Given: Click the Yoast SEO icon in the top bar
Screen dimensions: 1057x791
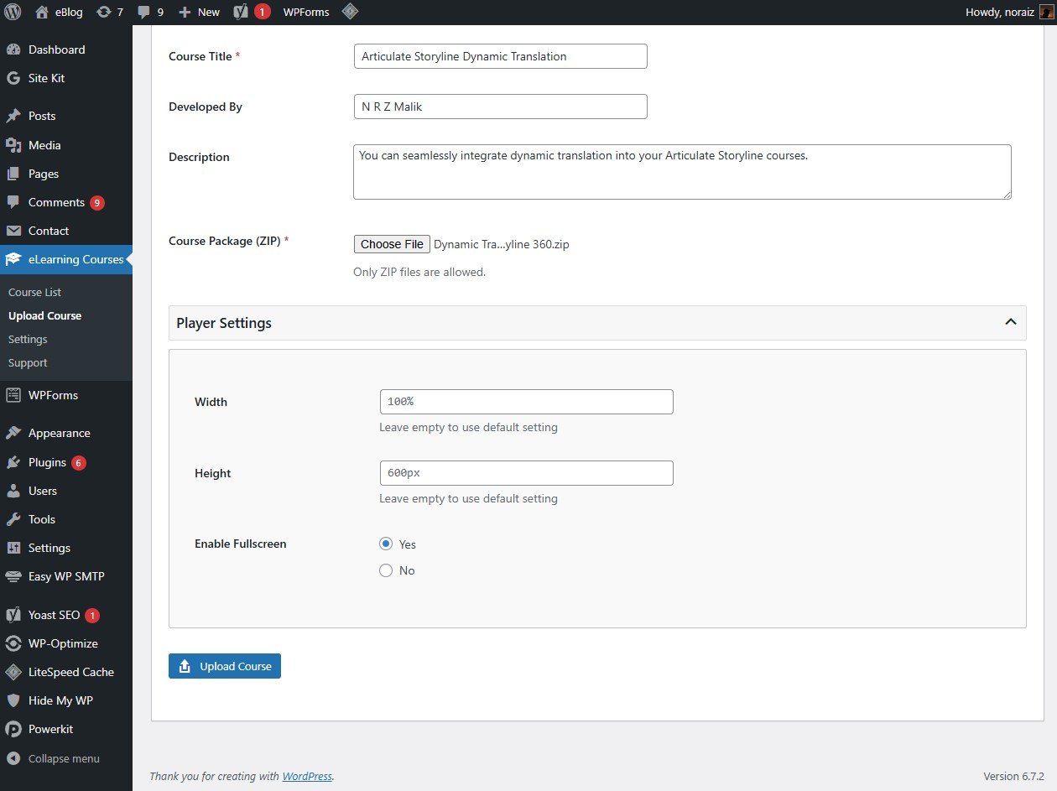Looking at the screenshot, I should pos(241,12).
